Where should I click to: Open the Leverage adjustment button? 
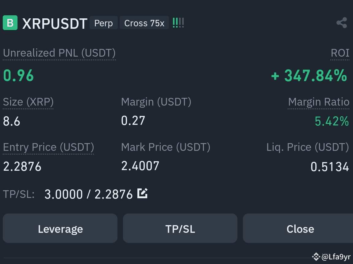click(60, 228)
